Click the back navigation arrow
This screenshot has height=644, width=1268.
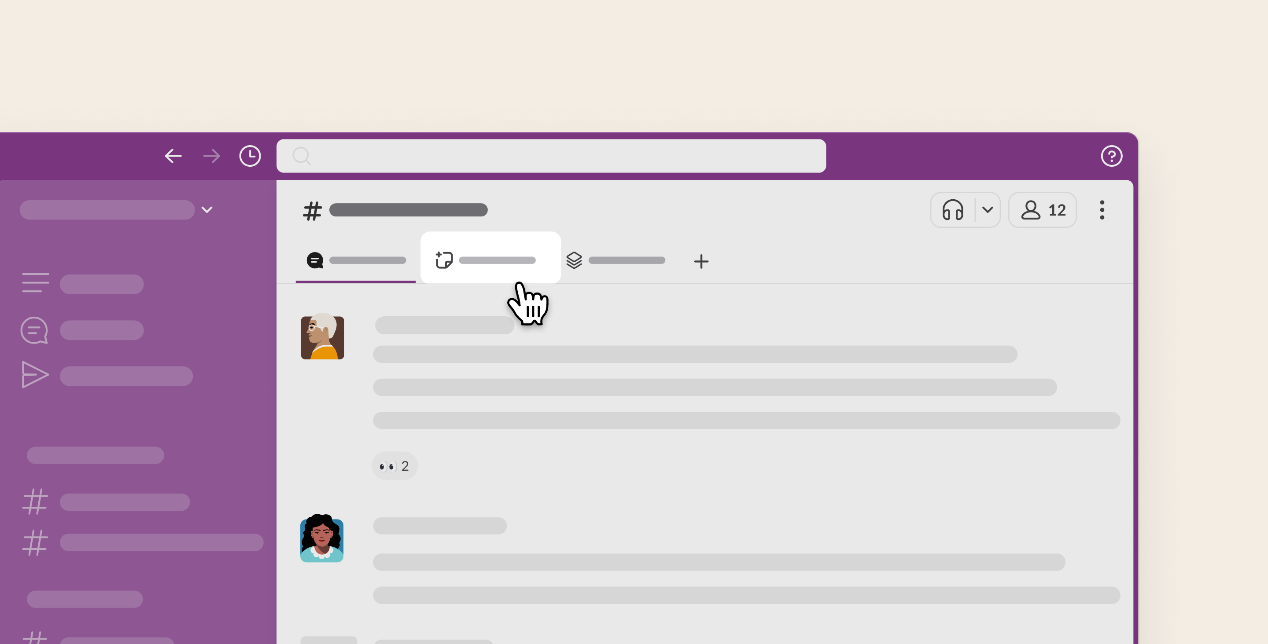(x=173, y=156)
